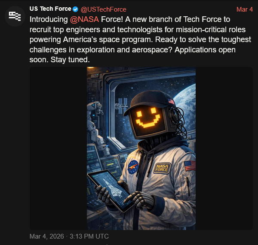Viewport: 258px width, 245px height.
Task: Click the full timestamp Mar 4, 2026 3:13 PM UTC
Action: click(x=69, y=236)
